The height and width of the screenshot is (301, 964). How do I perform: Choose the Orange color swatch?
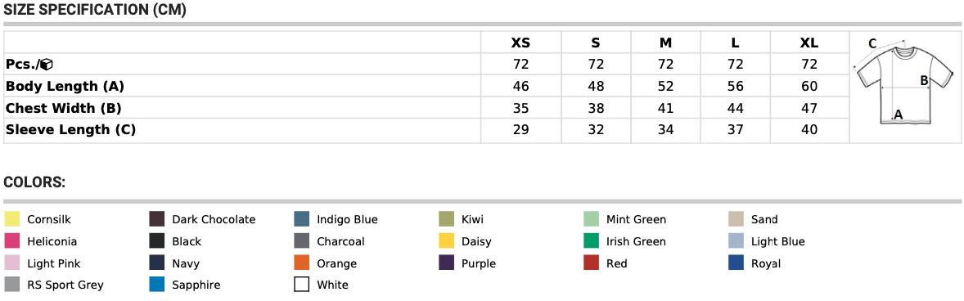point(302,263)
